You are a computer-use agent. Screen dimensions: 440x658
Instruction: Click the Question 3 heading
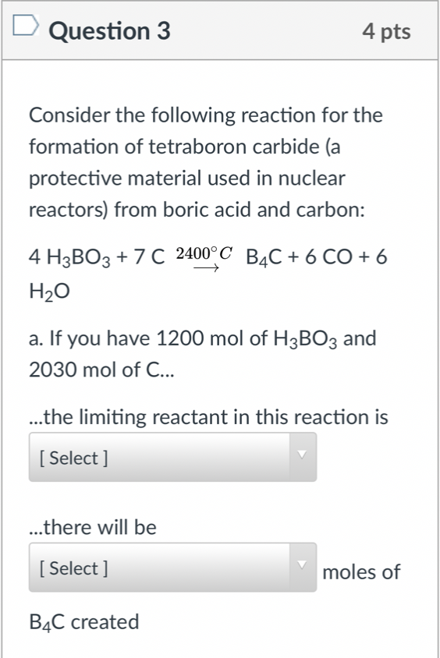click(x=109, y=31)
